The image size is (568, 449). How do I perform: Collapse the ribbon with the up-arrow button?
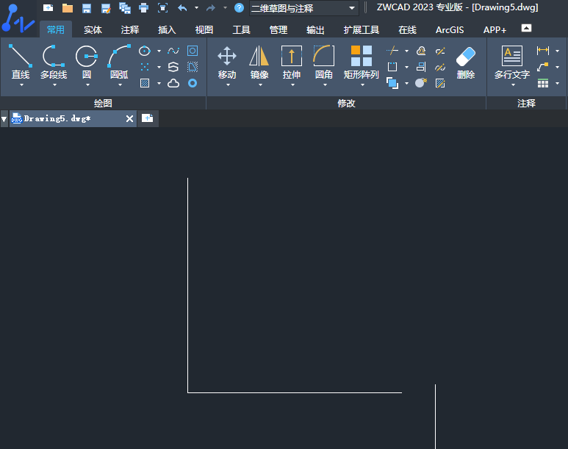click(526, 28)
